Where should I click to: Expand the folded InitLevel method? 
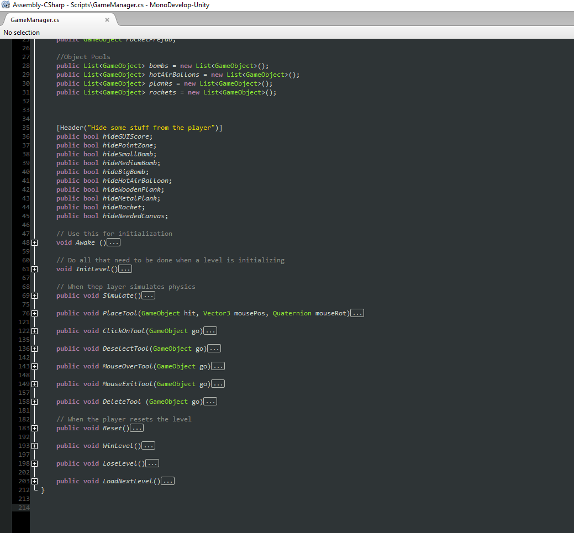[34, 270]
